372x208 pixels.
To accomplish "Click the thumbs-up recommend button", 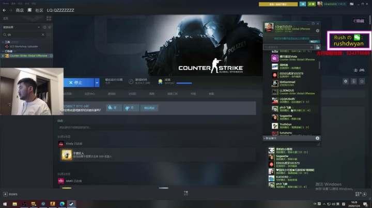I will tap(114, 108).
